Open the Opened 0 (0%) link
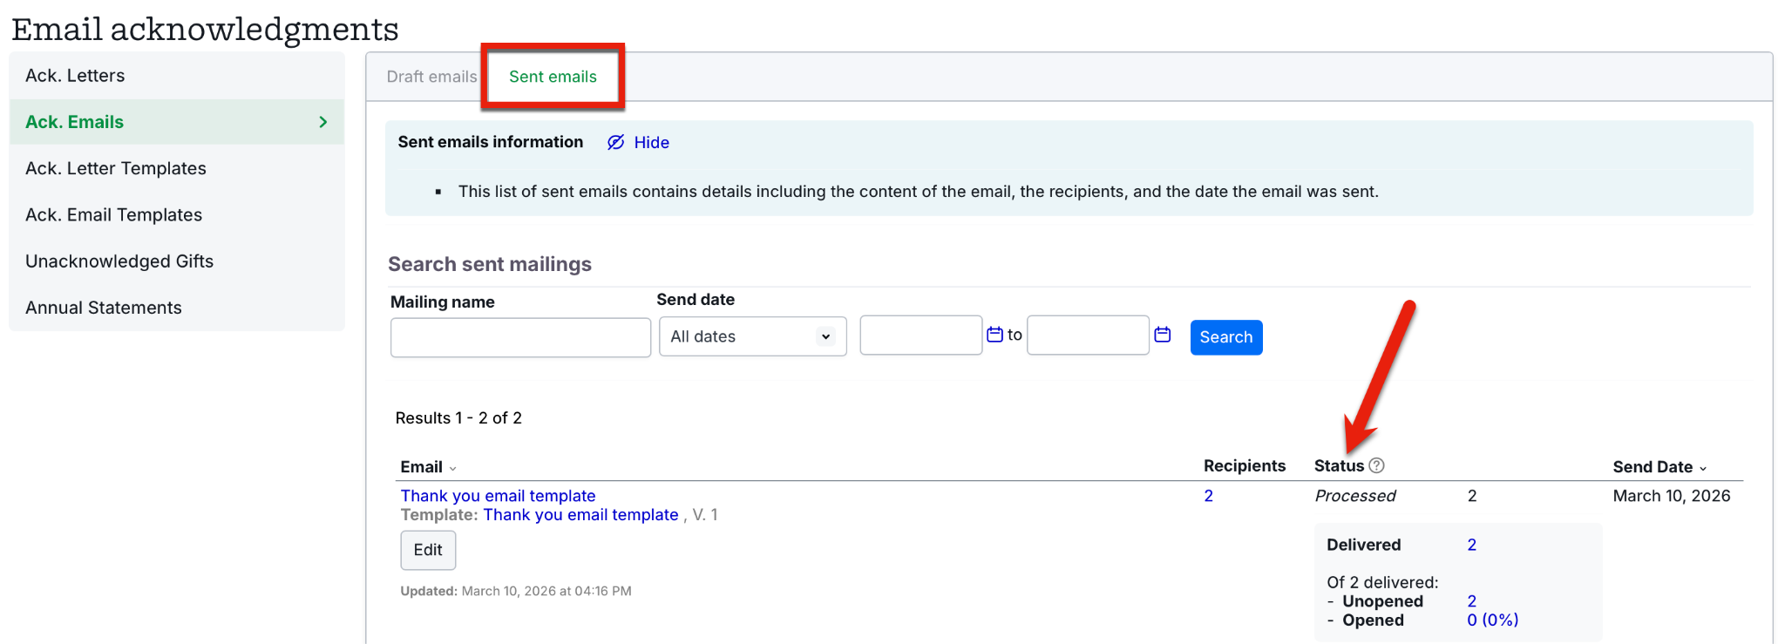 click(1492, 620)
